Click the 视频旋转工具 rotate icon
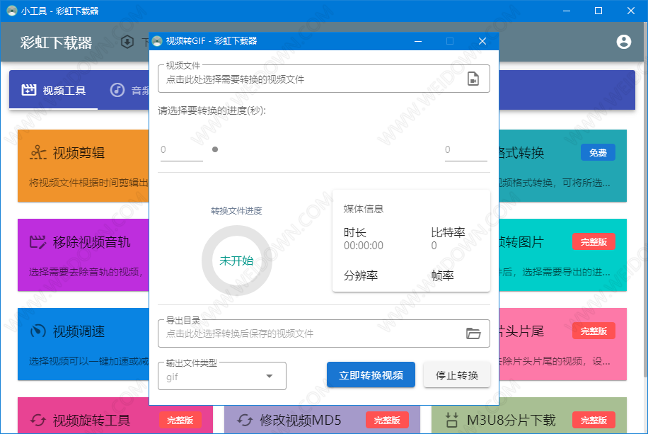This screenshot has height=434, width=648. tap(38, 421)
